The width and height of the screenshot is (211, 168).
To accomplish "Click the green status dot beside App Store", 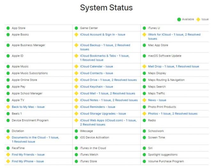I will click(x=8, y=28).
